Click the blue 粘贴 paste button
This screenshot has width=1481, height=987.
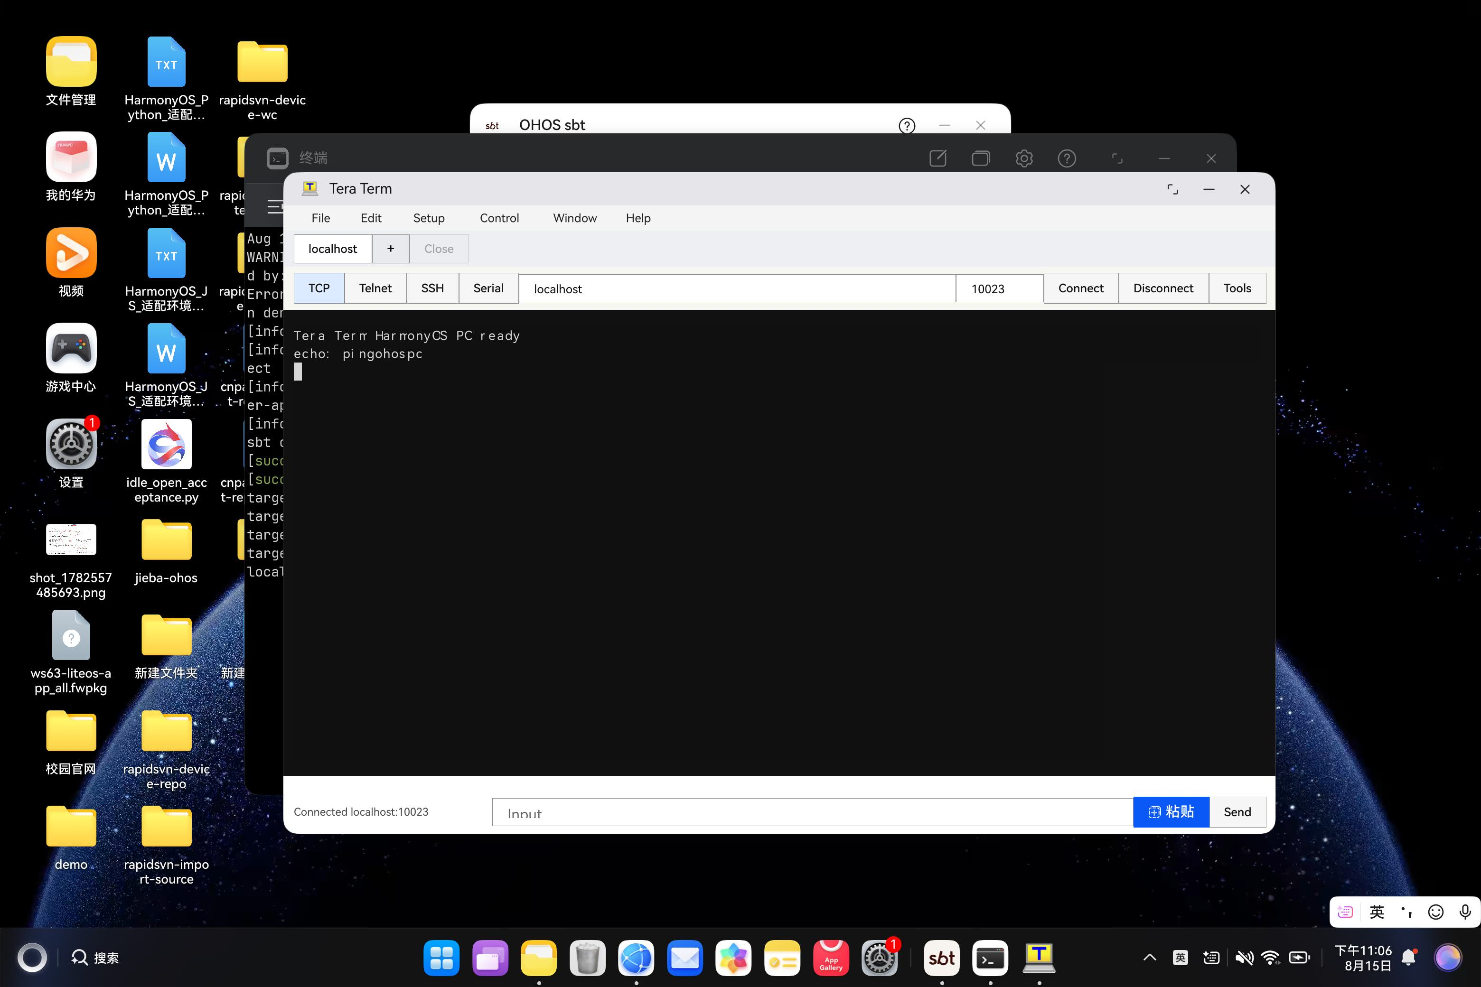coord(1171,812)
